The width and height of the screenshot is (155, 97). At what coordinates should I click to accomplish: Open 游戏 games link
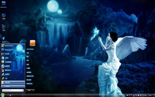click(x=28, y=64)
